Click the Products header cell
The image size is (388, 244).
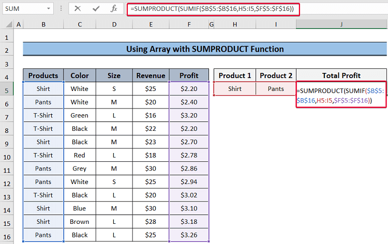tap(43, 75)
